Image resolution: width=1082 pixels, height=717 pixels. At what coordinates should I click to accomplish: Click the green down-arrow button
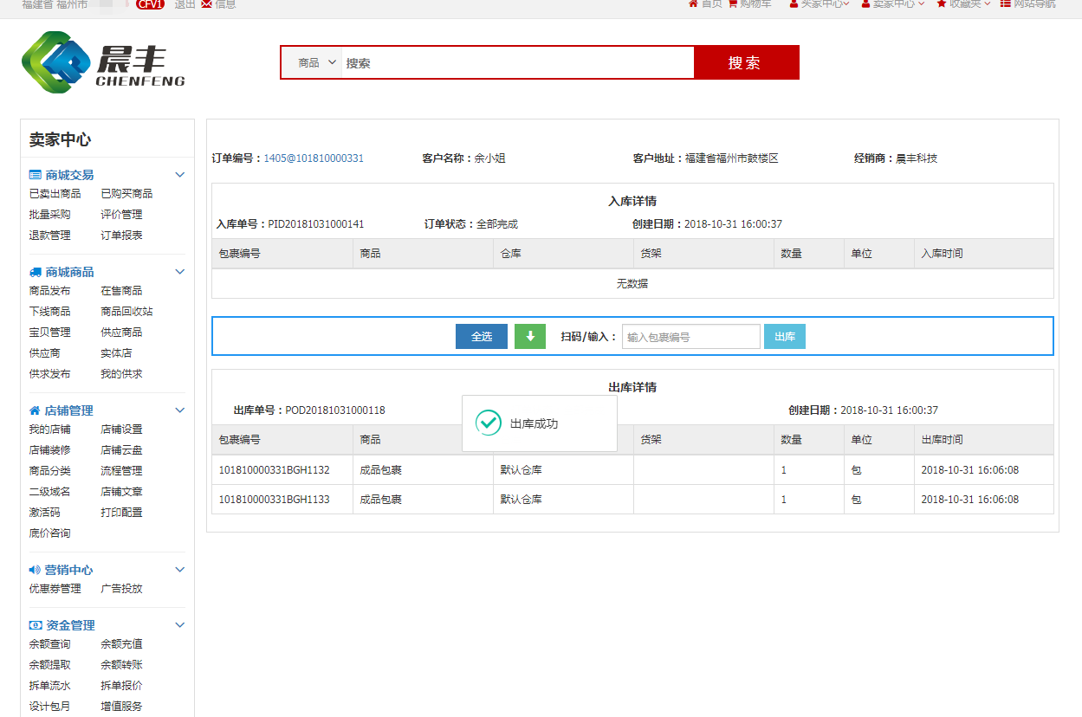click(529, 337)
